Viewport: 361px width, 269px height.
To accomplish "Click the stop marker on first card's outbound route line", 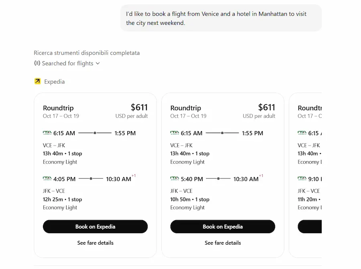I will (x=95, y=133).
